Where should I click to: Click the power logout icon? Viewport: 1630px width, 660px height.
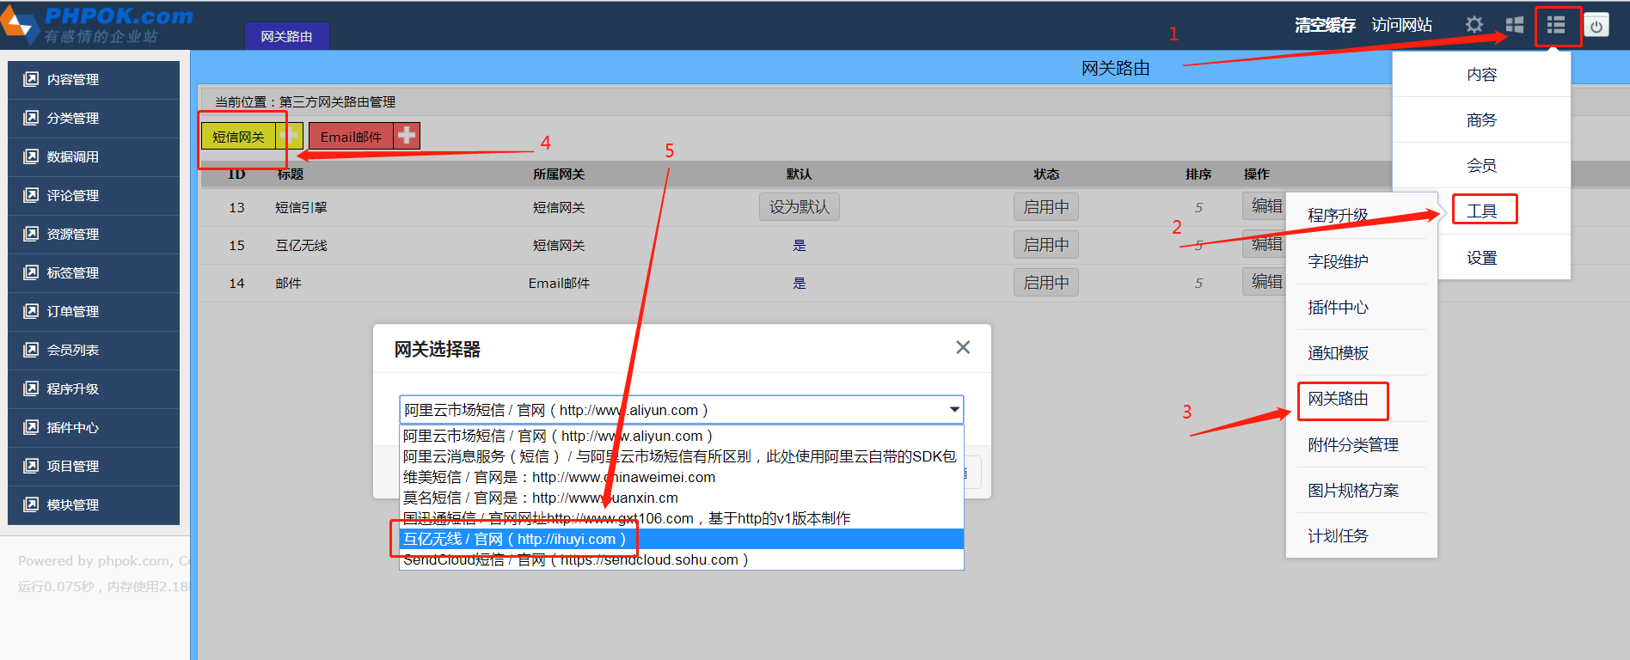pyautogui.click(x=1596, y=26)
